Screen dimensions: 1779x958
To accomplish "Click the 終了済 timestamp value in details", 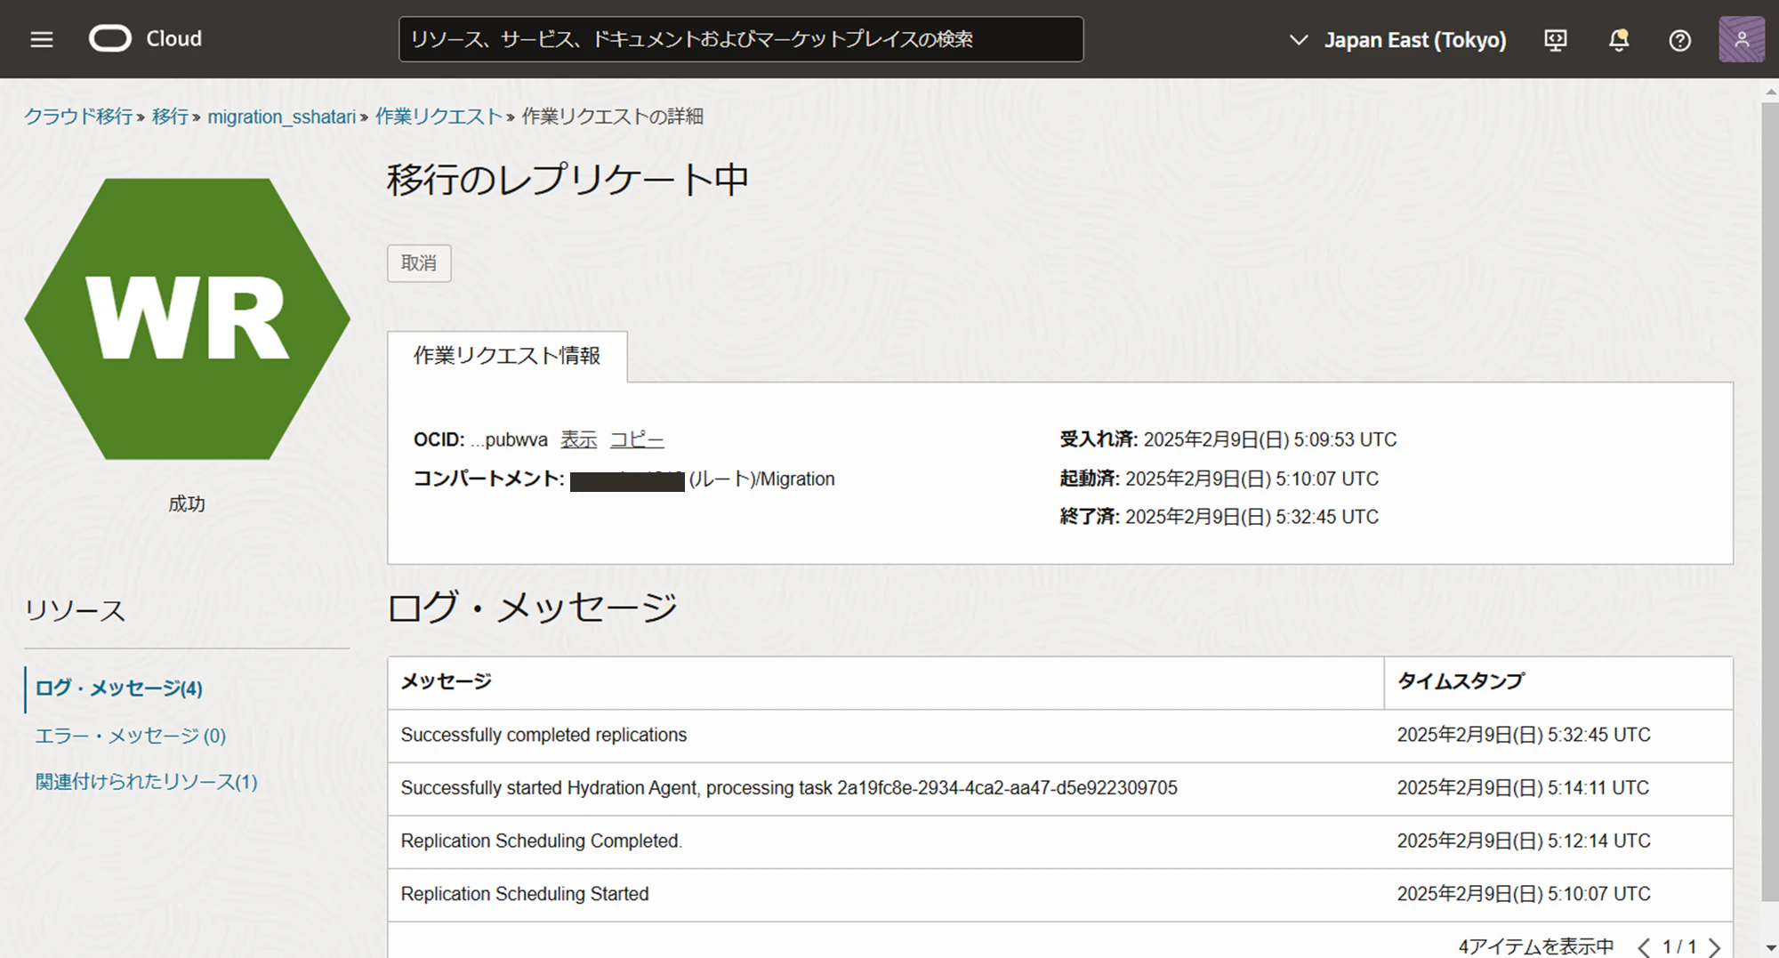I will [x=1252, y=517].
